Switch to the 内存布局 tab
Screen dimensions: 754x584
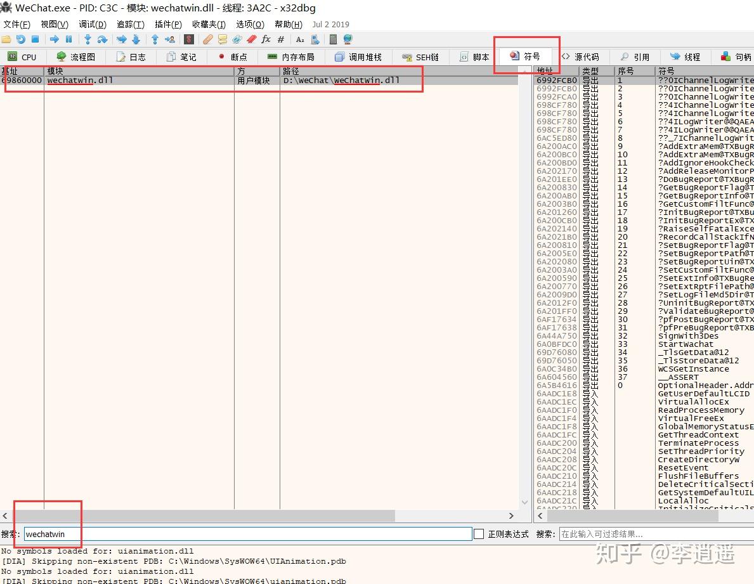[291, 56]
